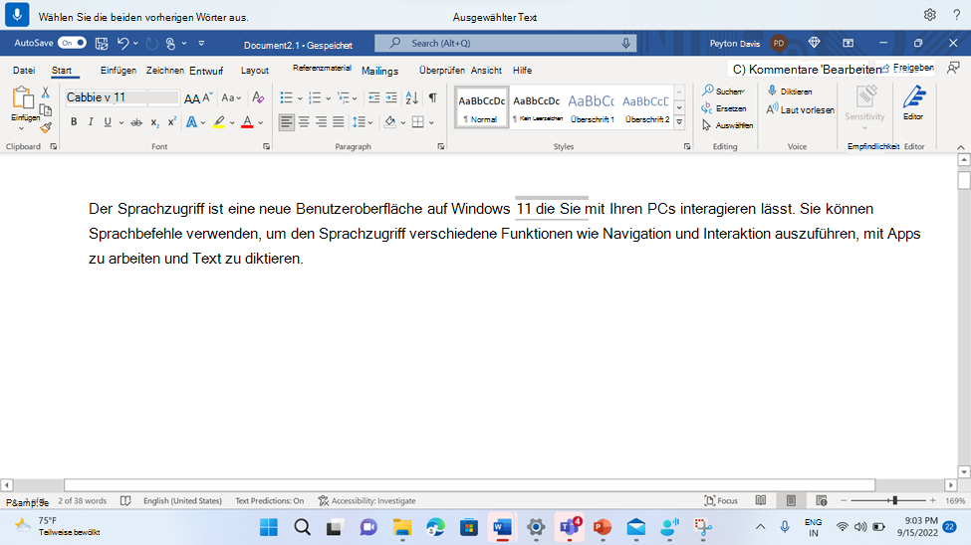
Task: Open the Überprüfen tab
Action: (441, 71)
